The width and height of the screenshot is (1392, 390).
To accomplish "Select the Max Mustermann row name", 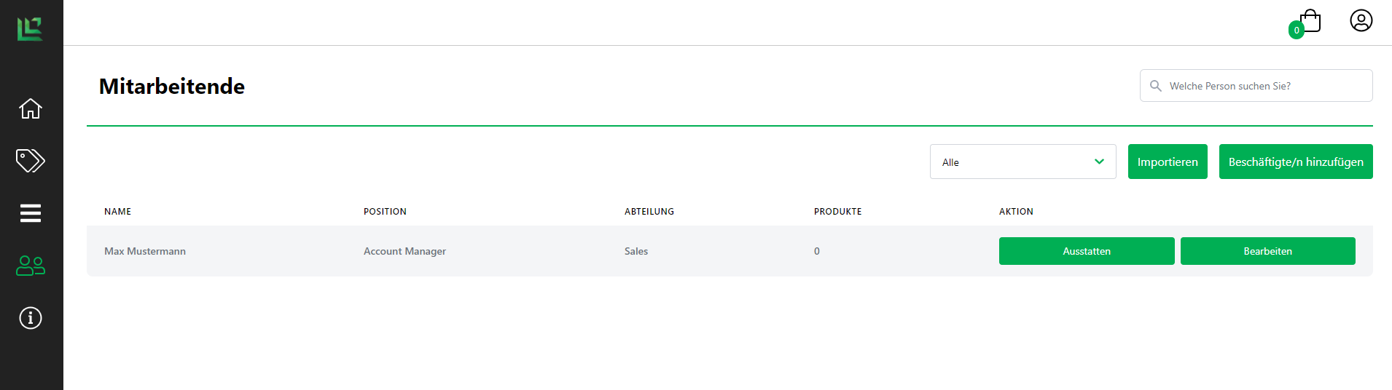I will pyautogui.click(x=145, y=251).
